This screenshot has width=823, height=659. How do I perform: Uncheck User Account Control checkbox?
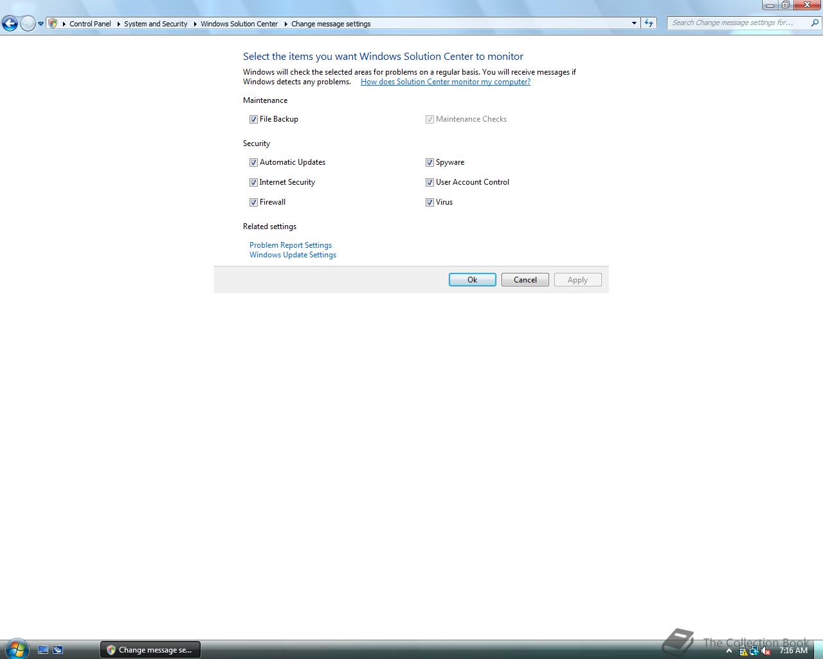(430, 182)
